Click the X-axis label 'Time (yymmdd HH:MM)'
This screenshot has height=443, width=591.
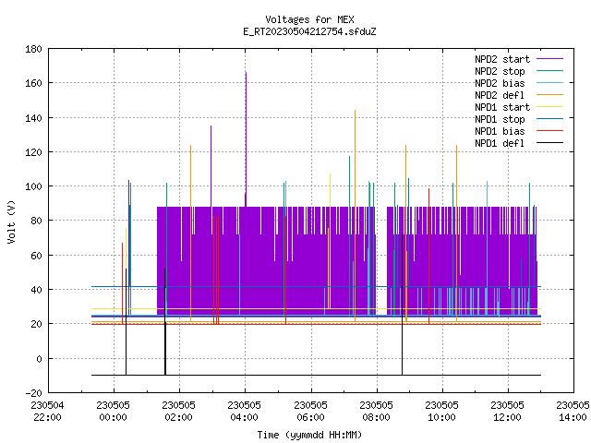pyautogui.click(x=309, y=435)
